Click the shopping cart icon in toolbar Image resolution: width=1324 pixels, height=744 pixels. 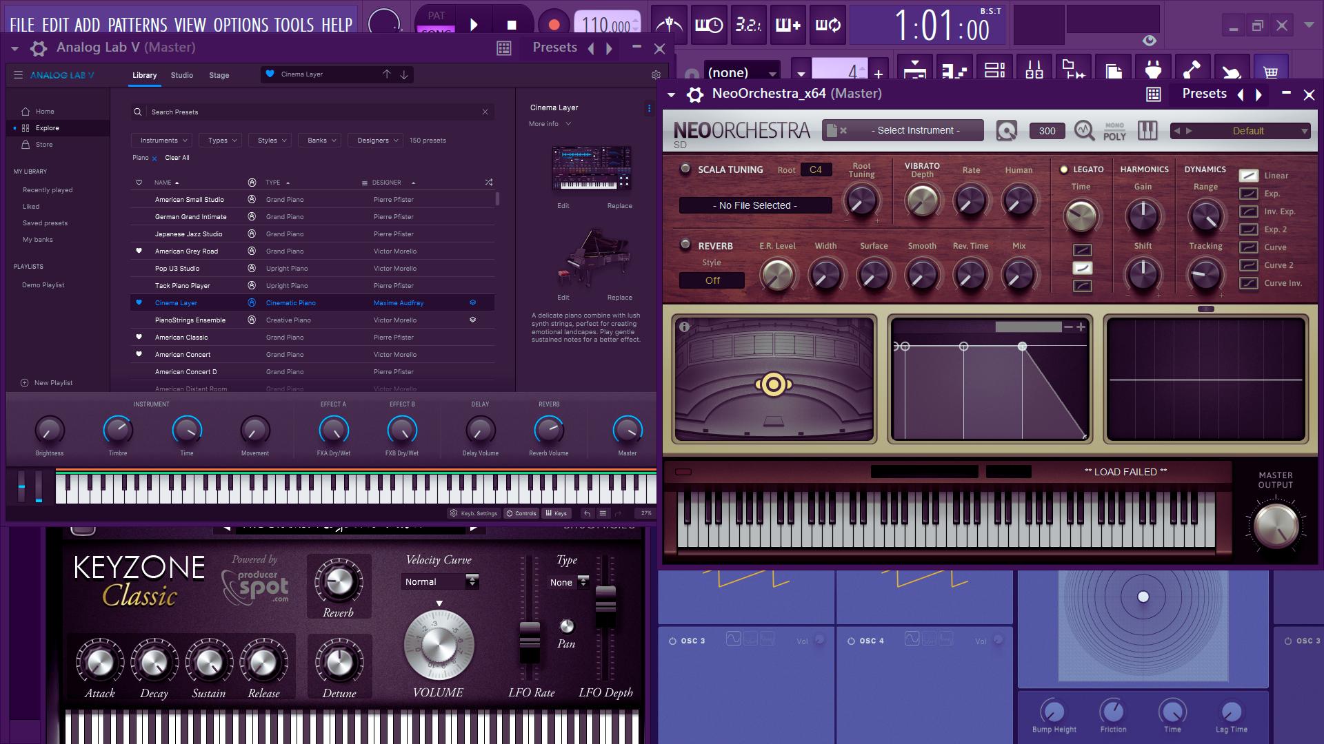pos(1271,70)
